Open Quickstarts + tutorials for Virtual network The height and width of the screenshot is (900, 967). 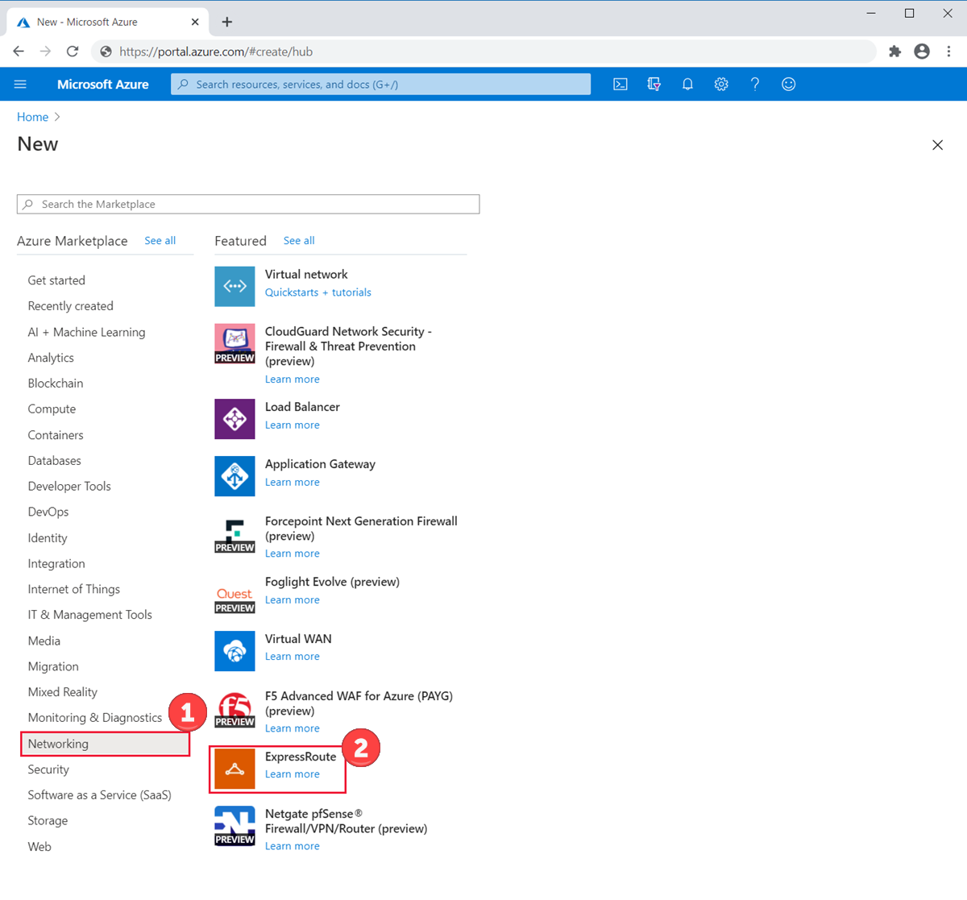317,292
